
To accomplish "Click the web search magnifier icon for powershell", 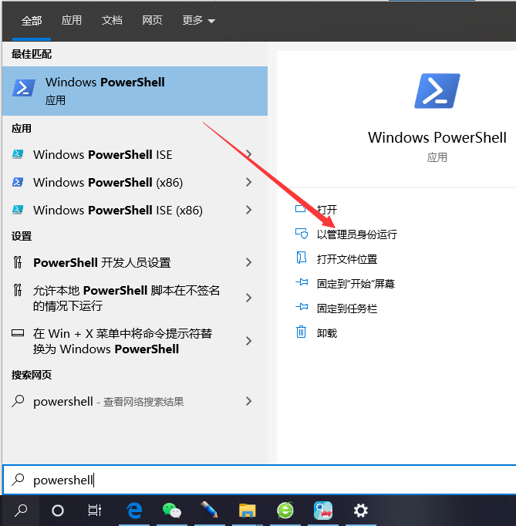I will (18, 401).
